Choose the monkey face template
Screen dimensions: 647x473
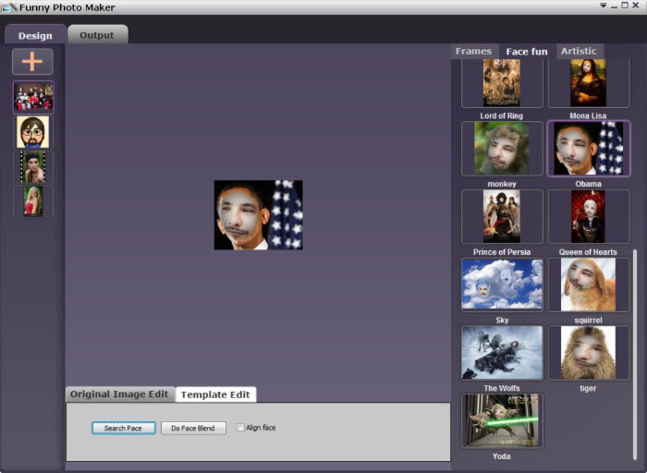pyautogui.click(x=502, y=148)
